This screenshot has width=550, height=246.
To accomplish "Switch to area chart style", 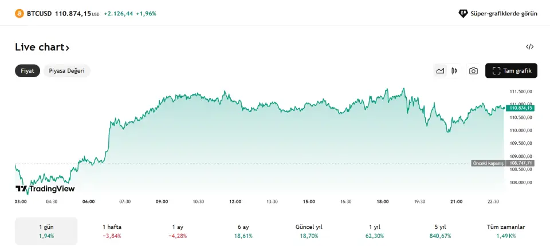I will tap(440, 71).
